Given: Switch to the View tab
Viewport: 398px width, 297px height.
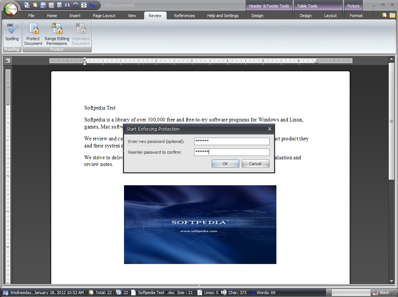Looking at the screenshot, I should [132, 16].
